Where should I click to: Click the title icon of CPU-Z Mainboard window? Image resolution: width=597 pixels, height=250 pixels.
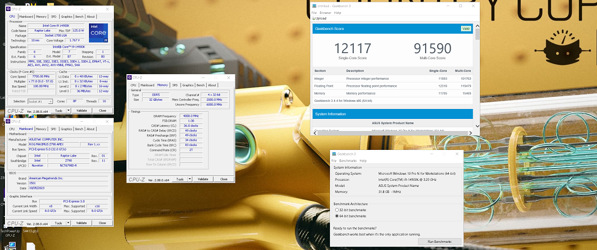tap(8, 121)
